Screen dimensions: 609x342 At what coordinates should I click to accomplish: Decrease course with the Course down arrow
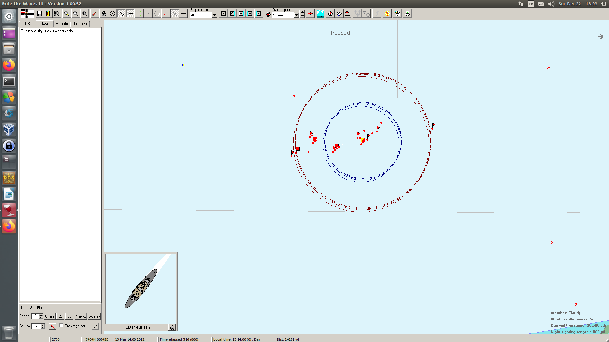point(43,328)
